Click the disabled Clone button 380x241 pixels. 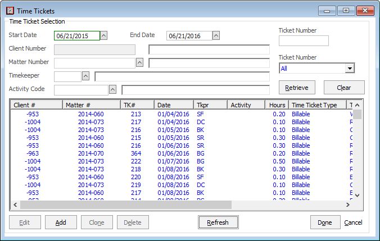point(97,222)
